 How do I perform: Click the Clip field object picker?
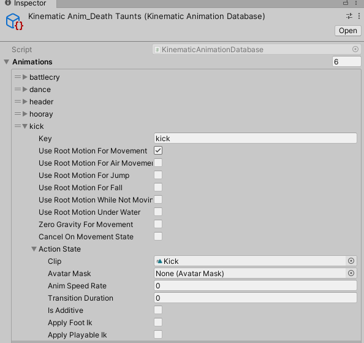click(x=351, y=261)
